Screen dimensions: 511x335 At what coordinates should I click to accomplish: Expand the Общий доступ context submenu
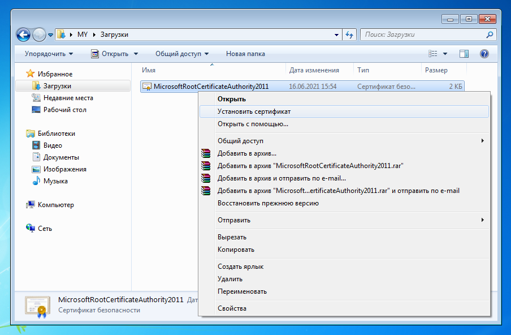[x=344, y=141]
